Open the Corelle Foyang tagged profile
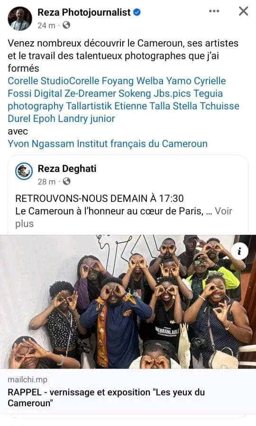Screen dimensions: 256x426 (102, 81)
